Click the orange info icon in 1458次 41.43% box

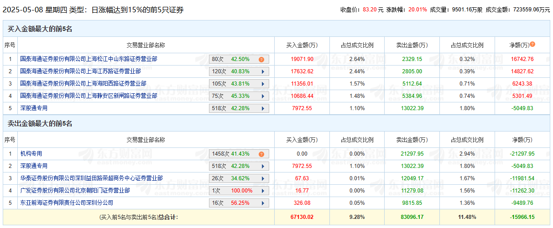click(x=261, y=154)
